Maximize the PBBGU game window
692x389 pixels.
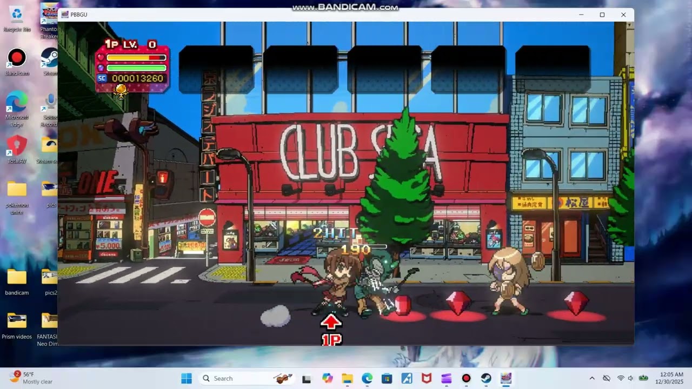(602, 15)
